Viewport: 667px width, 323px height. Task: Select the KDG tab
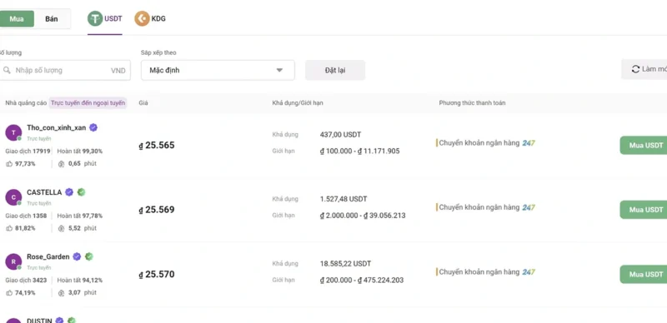pos(150,18)
